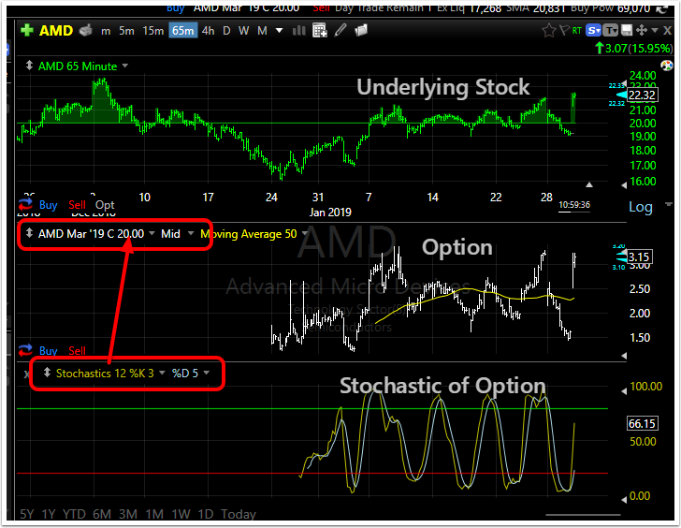Viewport: 681px width, 528px height.
Task: Open the gray T dropdown button
Action: coord(610,30)
